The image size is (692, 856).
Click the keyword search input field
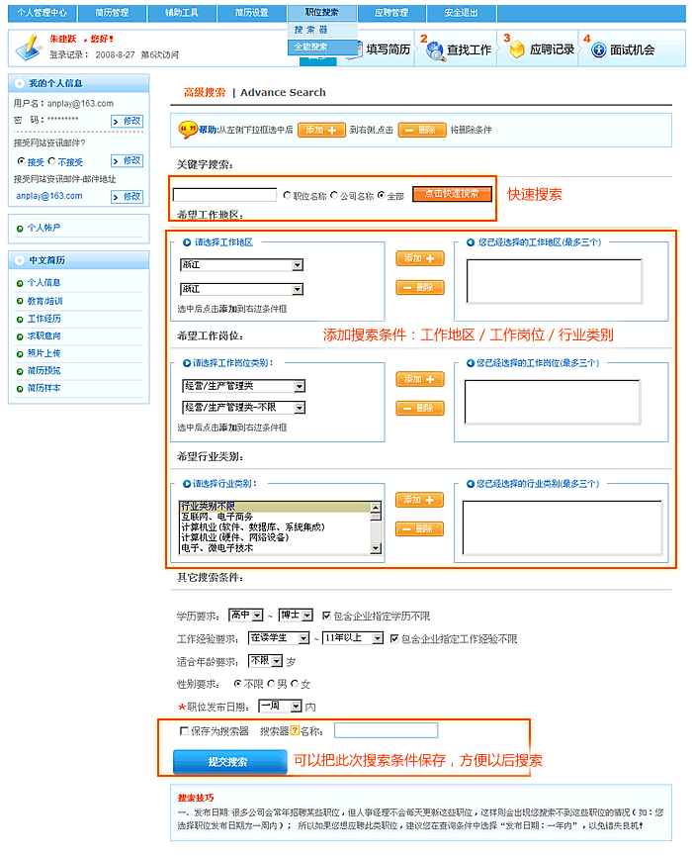pyautogui.click(x=224, y=195)
